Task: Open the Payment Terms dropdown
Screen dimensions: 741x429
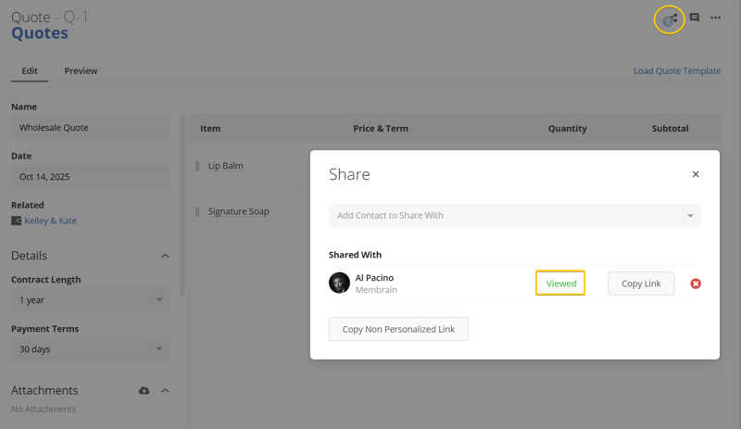Action: 90,349
